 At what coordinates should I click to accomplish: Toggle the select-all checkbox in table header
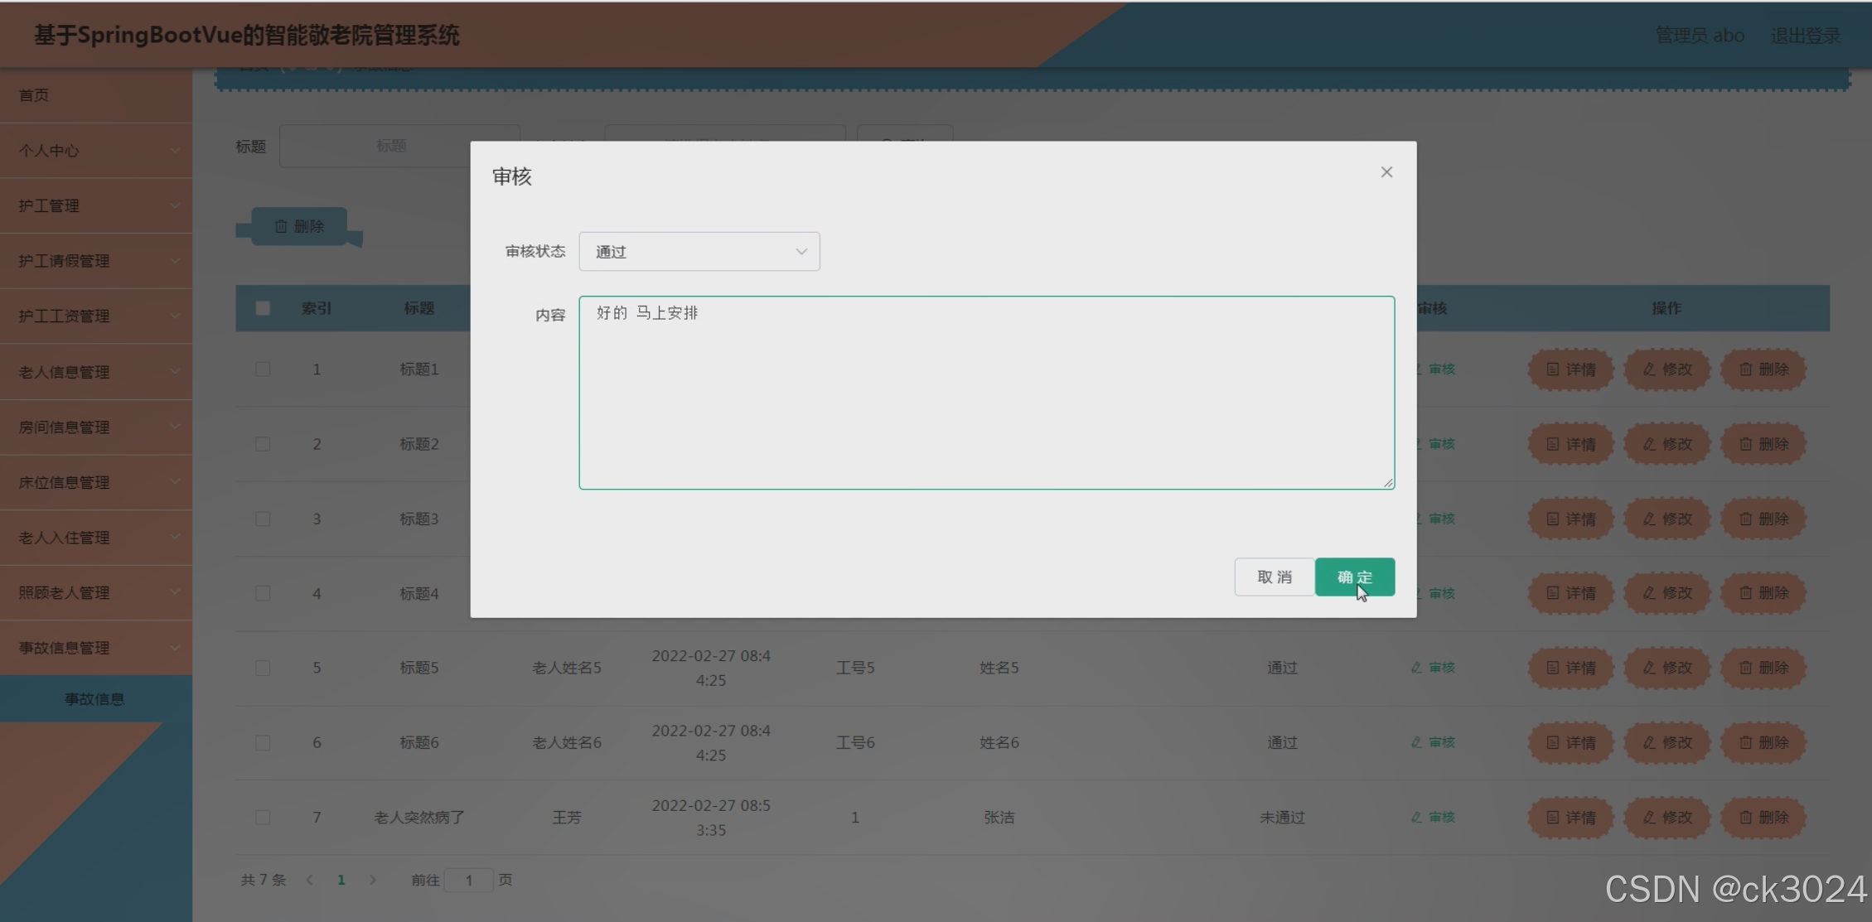(263, 308)
